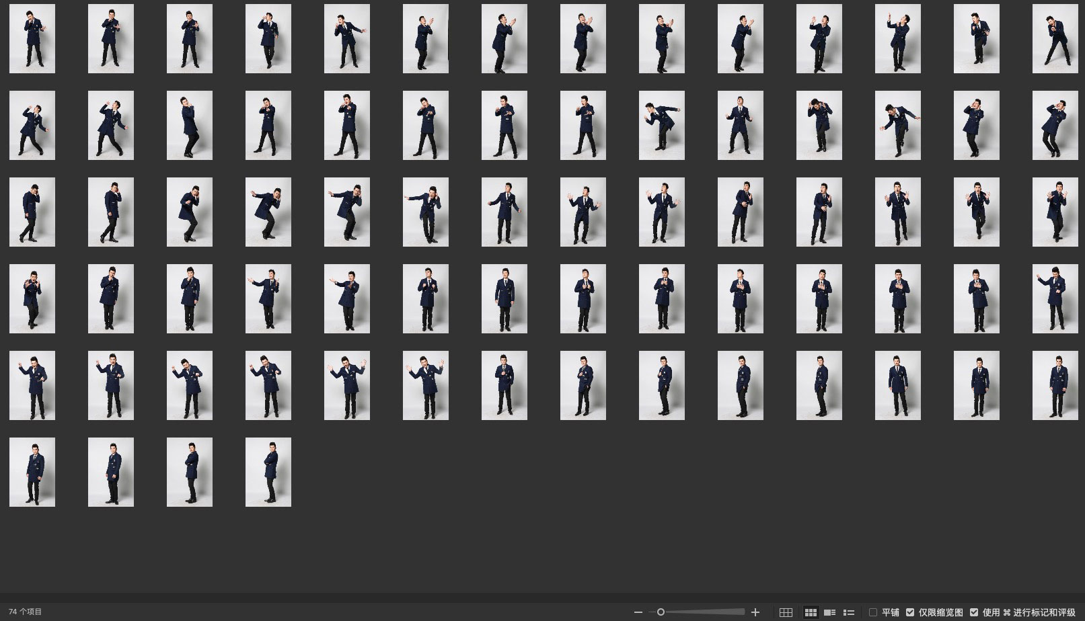Select the first thumbnail in the third row
The image size is (1085, 621).
coord(32,212)
